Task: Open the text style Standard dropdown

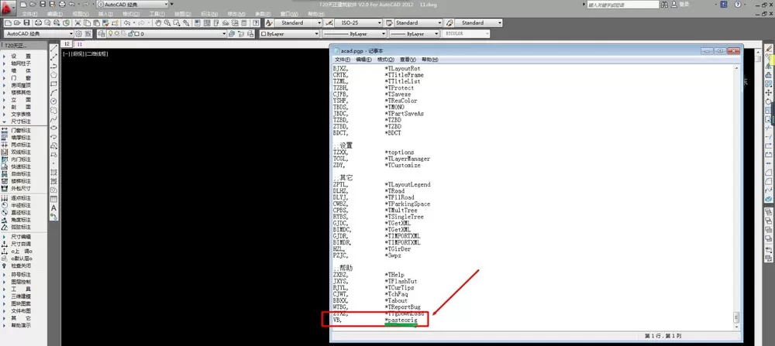Action: click(x=299, y=22)
